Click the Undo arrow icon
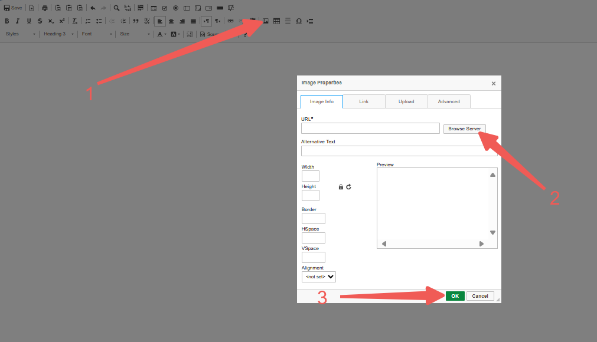The image size is (597, 342). click(x=93, y=8)
